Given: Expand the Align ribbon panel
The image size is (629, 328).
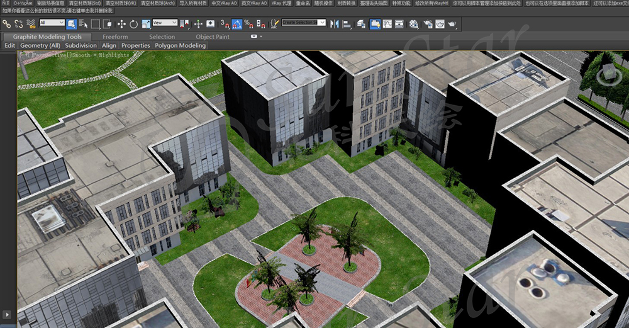Looking at the screenshot, I should point(109,46).
